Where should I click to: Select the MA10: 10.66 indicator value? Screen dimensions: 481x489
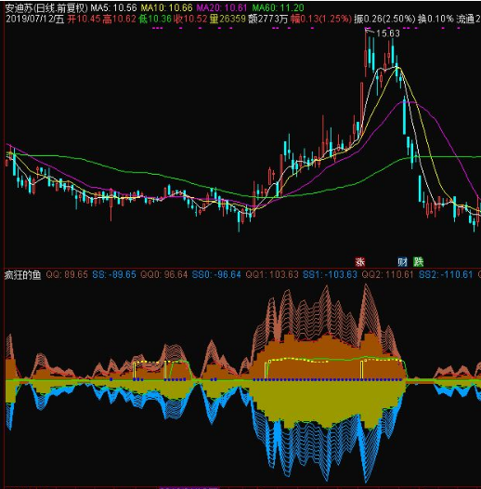coord(167,7)
